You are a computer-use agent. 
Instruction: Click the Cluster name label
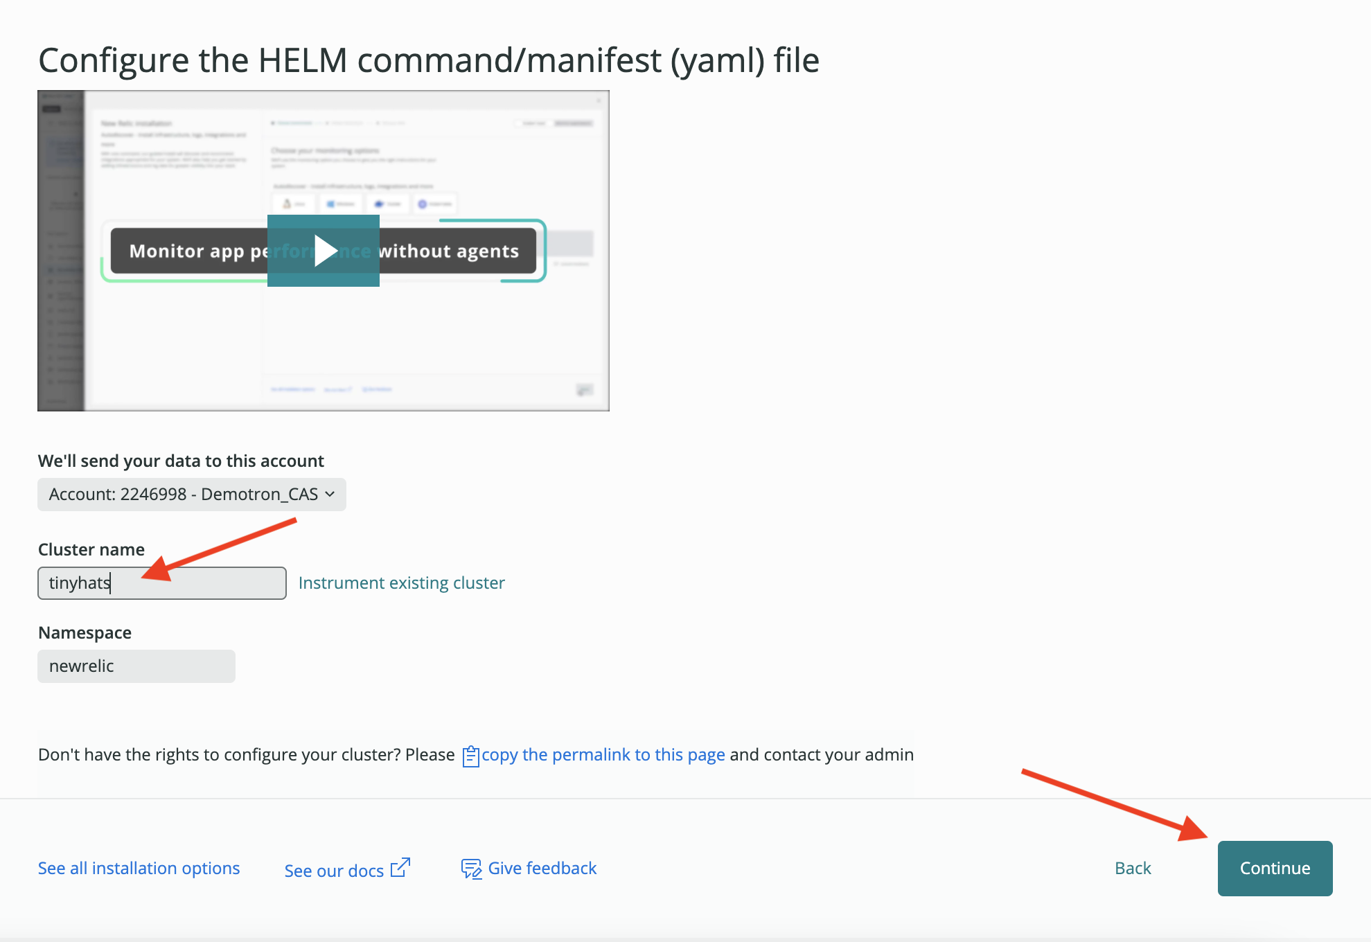(91, 550)
